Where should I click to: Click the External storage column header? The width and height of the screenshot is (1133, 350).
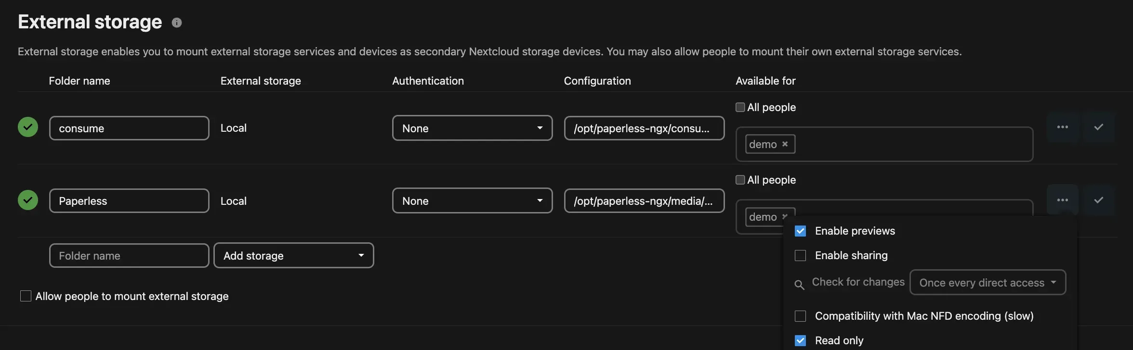click(x=261, y=81)
